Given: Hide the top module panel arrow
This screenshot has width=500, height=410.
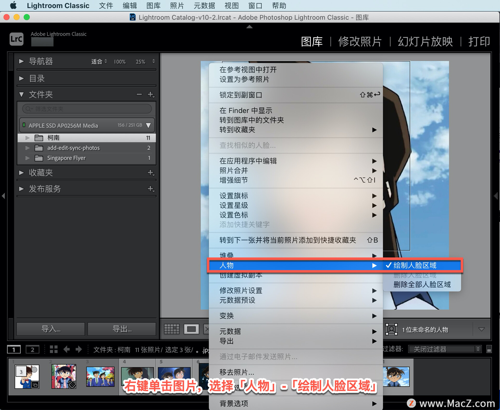Looking at the screenshot, I should point(249,27).
